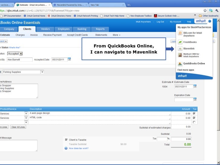Go to the Banking tab

pyautogui.click(x=82, y=29)
